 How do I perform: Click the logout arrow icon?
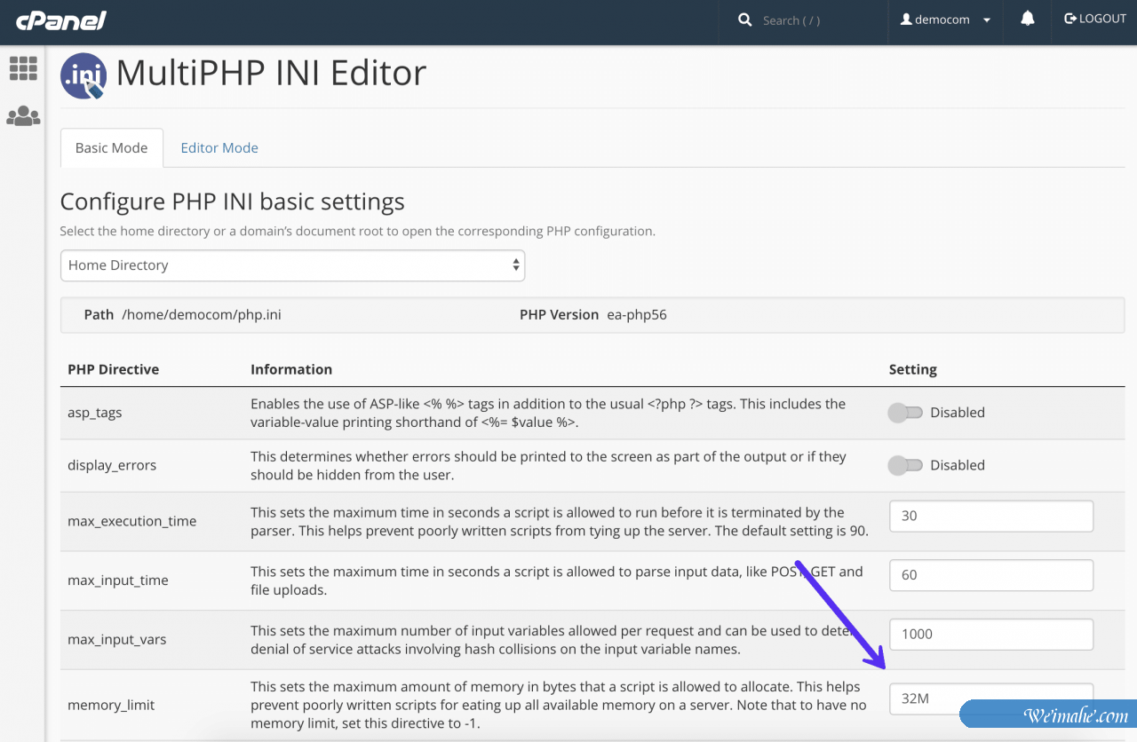point(1070,19)
